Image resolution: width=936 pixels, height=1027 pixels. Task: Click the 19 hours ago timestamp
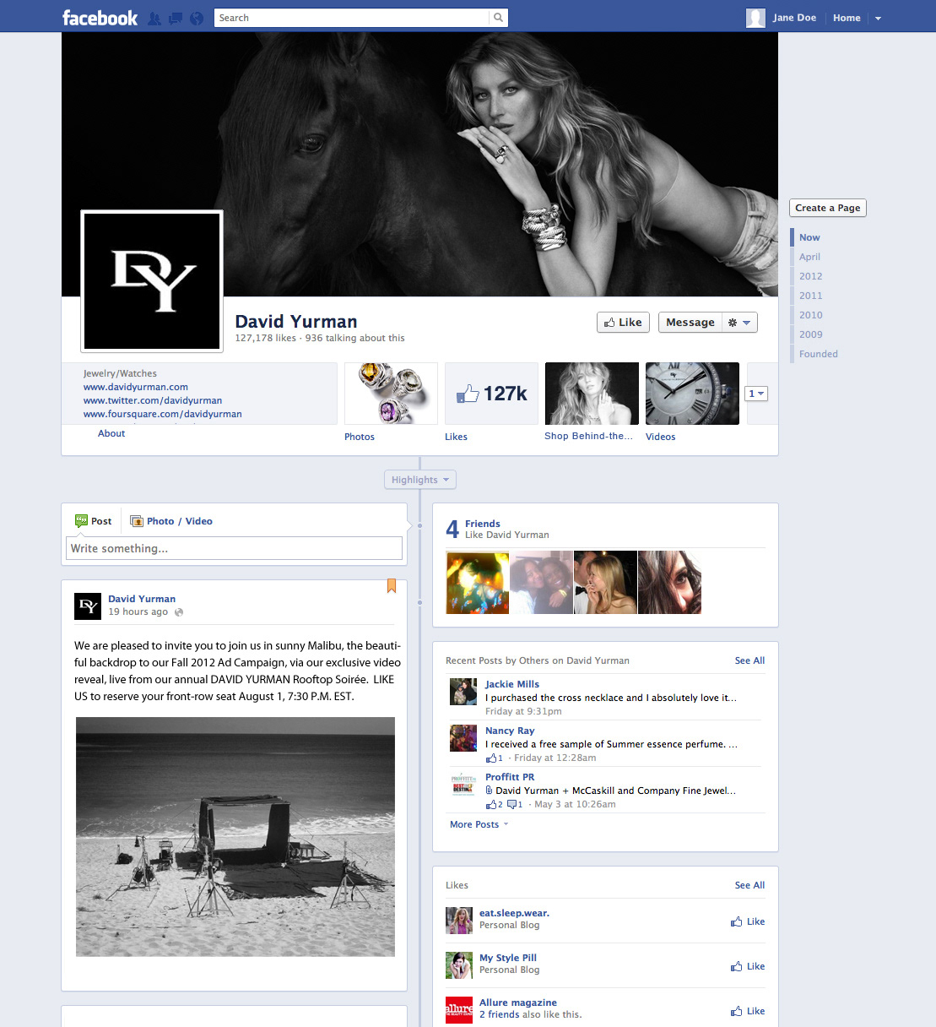(x=138, y=611)
